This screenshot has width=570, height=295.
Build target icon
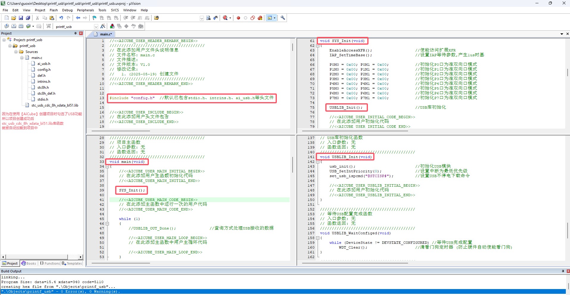click(14, 26)
